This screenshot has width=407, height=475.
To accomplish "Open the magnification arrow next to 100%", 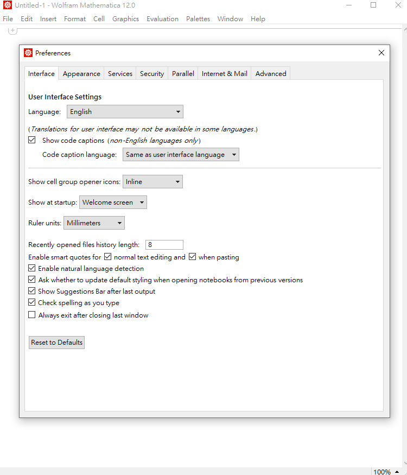I will point(397,472).
